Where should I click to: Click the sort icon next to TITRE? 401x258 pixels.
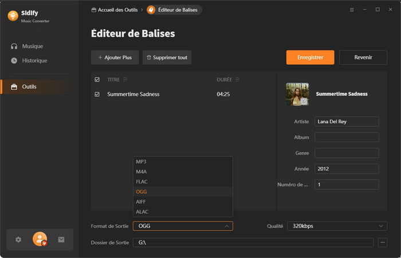(x=125, y=80)
